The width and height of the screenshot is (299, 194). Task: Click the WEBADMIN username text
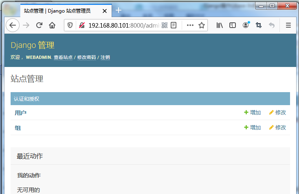click(39, 57)
